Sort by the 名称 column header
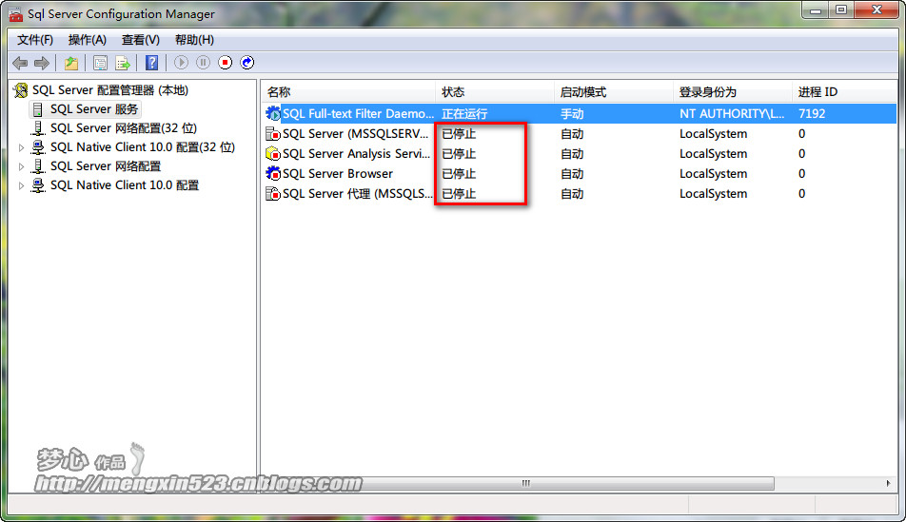This screenshot has height=522, width=906. click(348, 92)
